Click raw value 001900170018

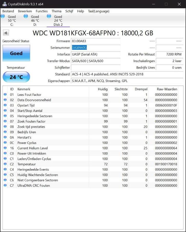coord(166,164)
